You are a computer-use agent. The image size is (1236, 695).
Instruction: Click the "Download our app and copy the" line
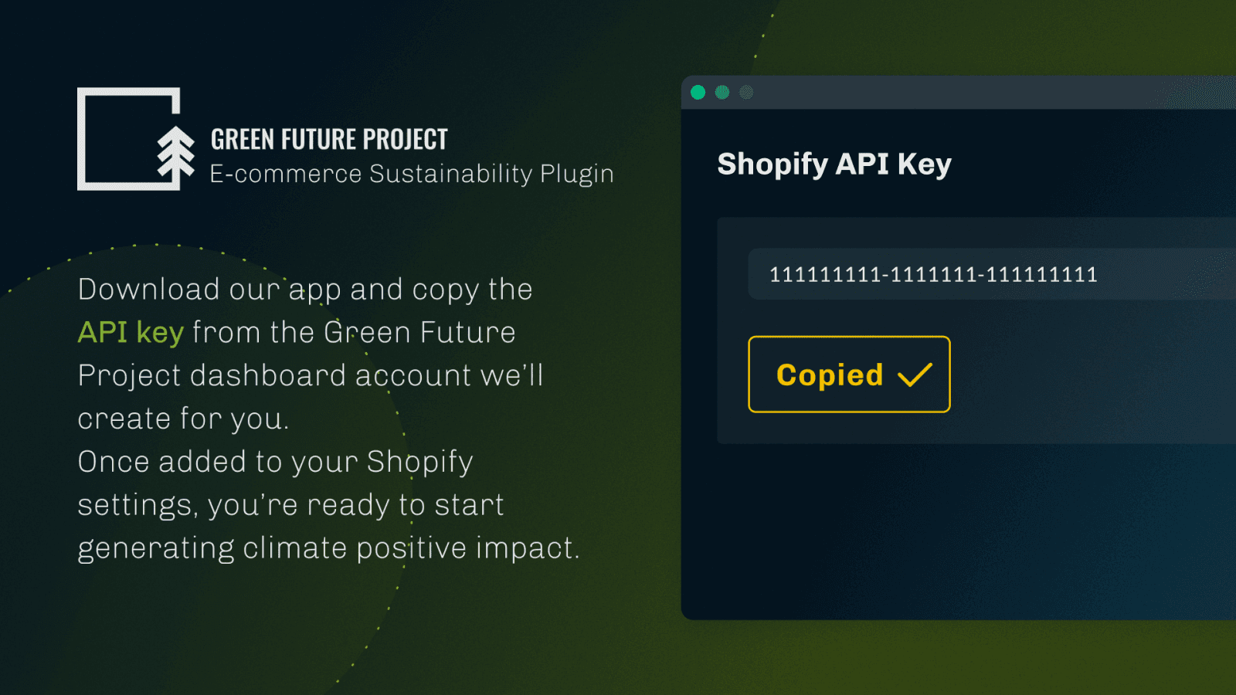[305, 290]
